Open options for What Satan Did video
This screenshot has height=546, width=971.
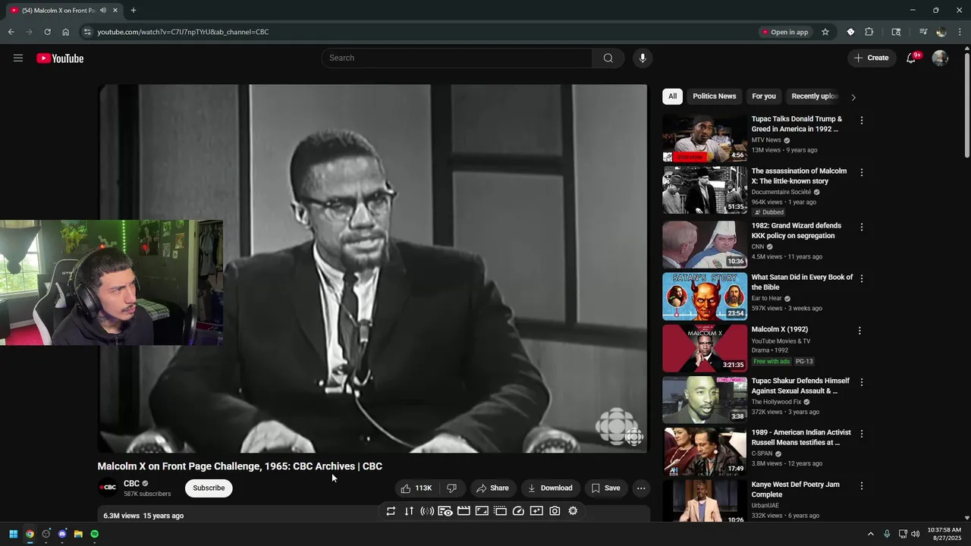861,278
